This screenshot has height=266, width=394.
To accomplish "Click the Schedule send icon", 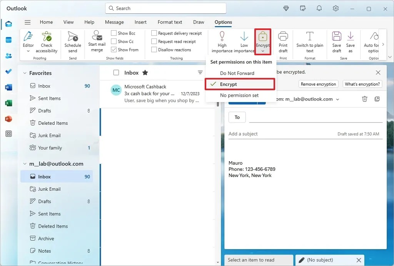I will tap(73, 42).
